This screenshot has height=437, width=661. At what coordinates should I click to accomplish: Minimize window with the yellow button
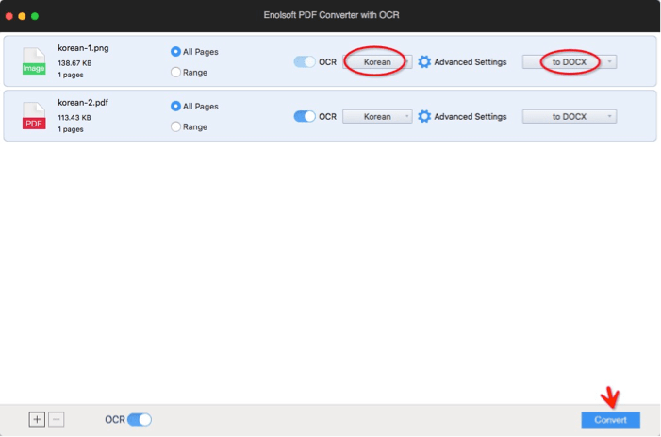(22, 16)
